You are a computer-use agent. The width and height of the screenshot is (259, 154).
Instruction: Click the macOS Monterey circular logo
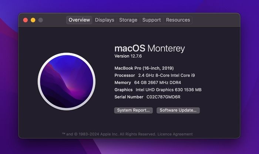pyautogui.click(x=67, y=82)
